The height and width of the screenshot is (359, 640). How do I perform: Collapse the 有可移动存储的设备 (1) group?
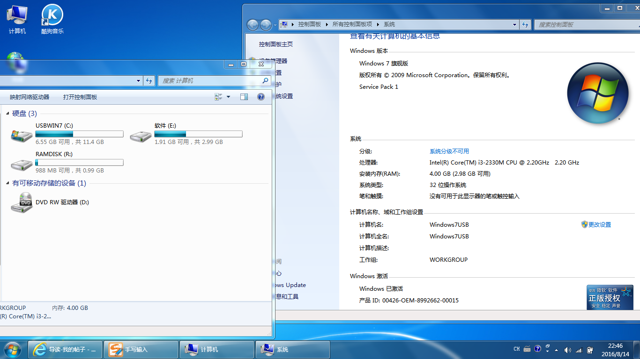(x=8, y=183)
